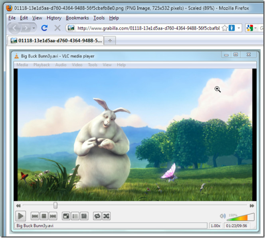Open the Firefox Help menu
265x238 pixels.
pyautogui.click(x=114, y=18)
